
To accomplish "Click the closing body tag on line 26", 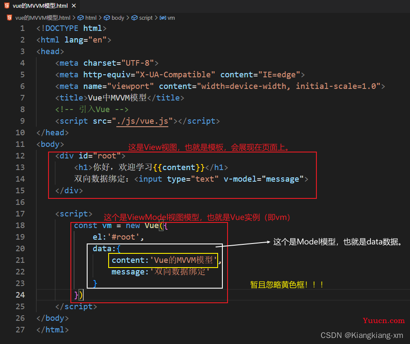I will pyautogui.click(x=52, y=318).
